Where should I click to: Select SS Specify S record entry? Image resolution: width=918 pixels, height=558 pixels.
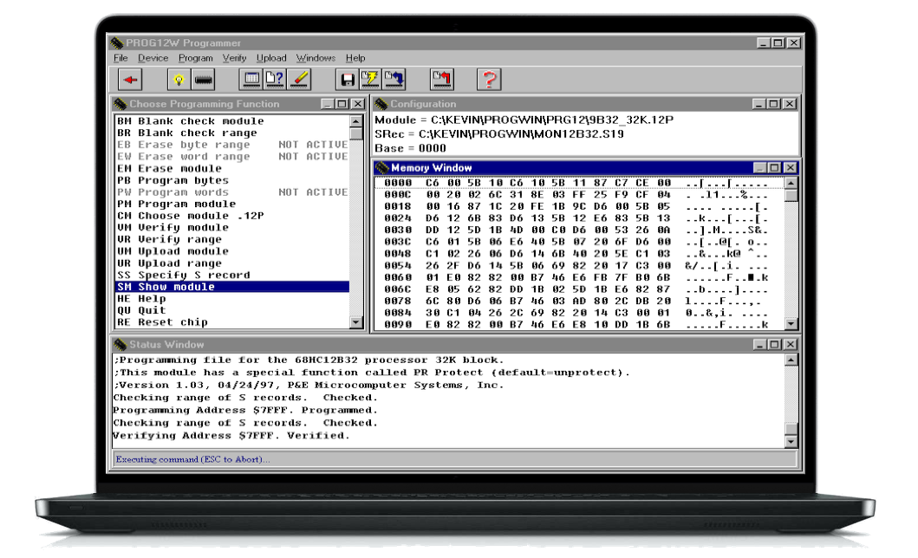[183, 274]
